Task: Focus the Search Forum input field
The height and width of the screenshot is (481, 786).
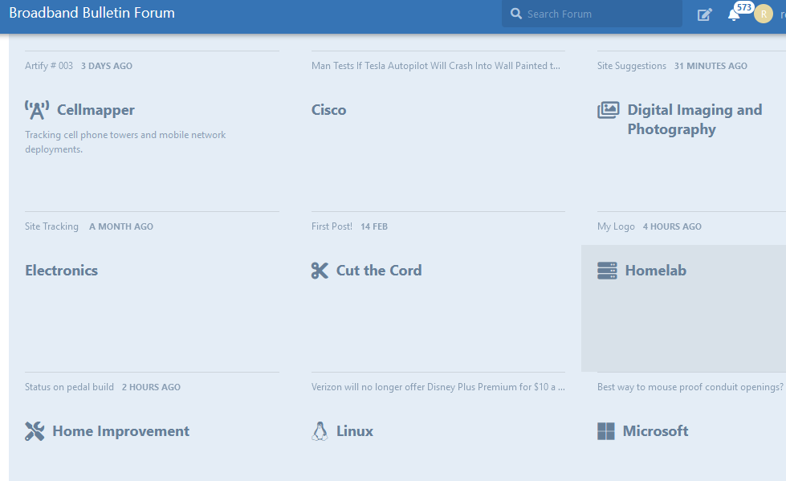Action: 592,14
